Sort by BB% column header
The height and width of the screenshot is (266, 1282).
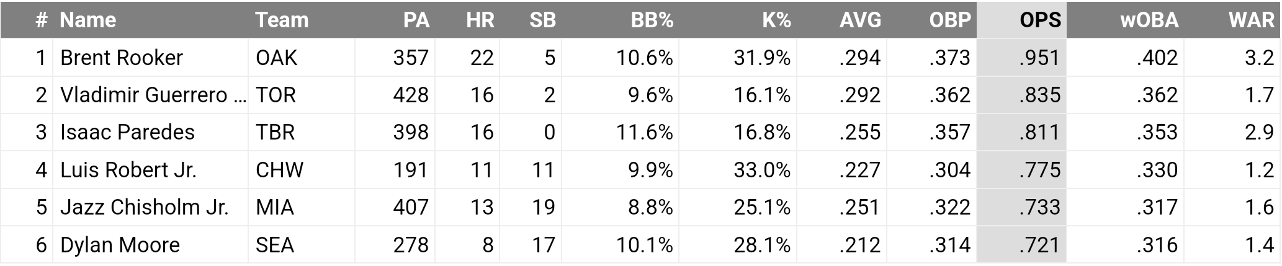[x=652, y=20]
